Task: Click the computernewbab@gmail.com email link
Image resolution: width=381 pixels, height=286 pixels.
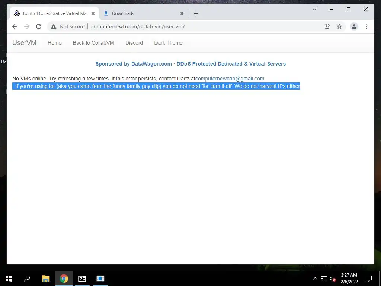Action: tap(230, 79)
